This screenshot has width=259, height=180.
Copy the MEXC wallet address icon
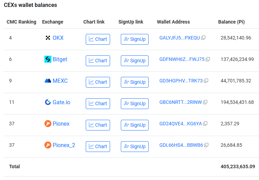[x=206, y=81]
